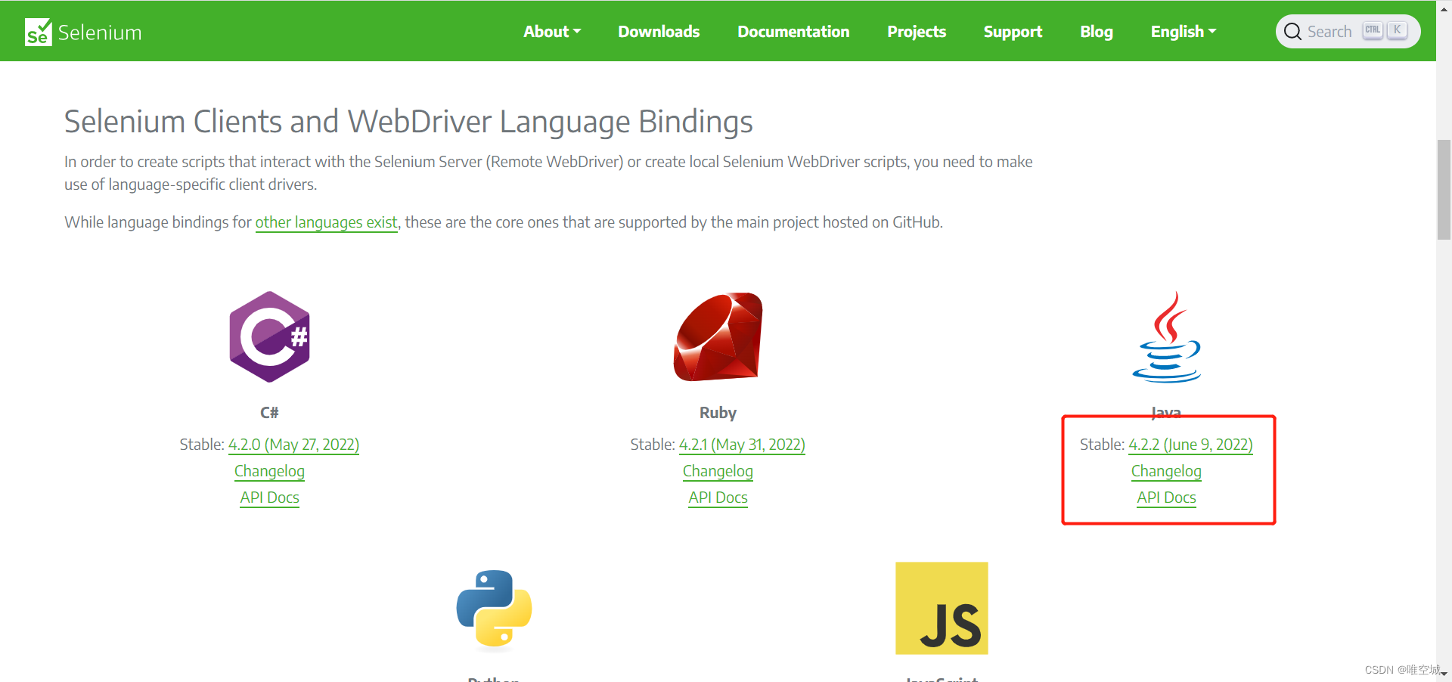Image resolution: width=1452 pixels, height=682 pixels.
Task: Go to the Downloads page
Action: click(659, 32)
